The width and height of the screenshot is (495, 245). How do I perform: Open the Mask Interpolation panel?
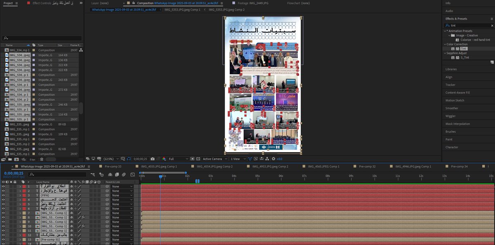pos(457,124)
